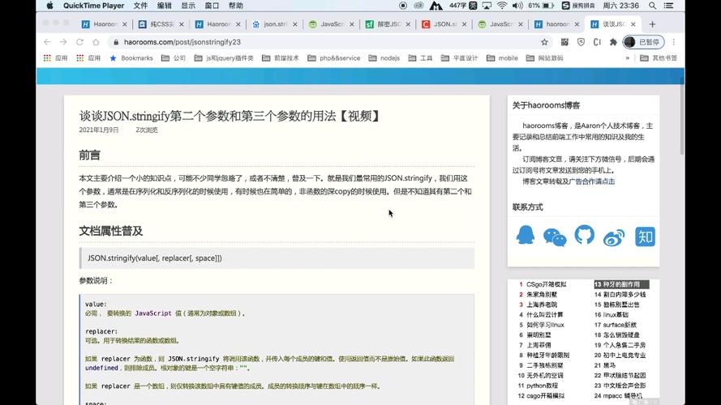Open the 编辑 menu
721x405 pixels.
pyautogui.click(x=164, y=6)
